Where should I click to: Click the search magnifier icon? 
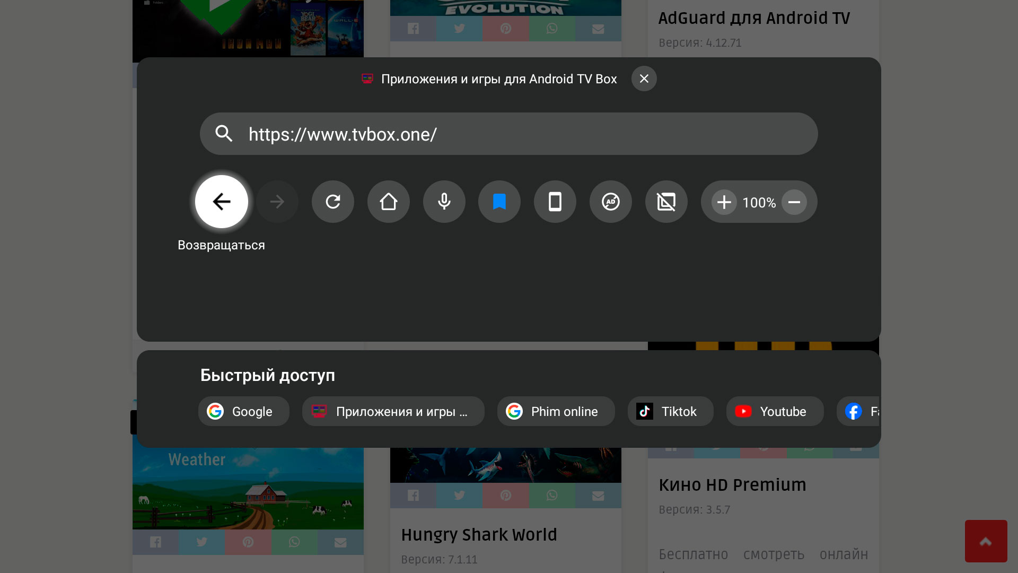[x=224, y=134]
